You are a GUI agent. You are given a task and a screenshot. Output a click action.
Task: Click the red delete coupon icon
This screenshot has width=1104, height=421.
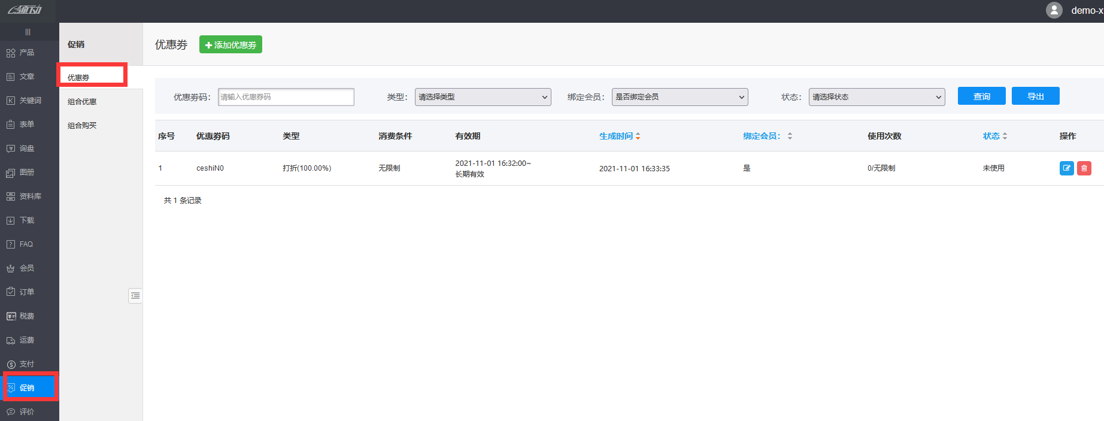tap(1084, 168)
